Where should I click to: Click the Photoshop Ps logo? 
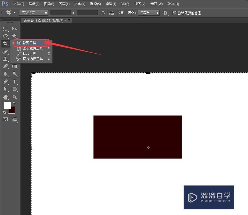coord(5,3)
